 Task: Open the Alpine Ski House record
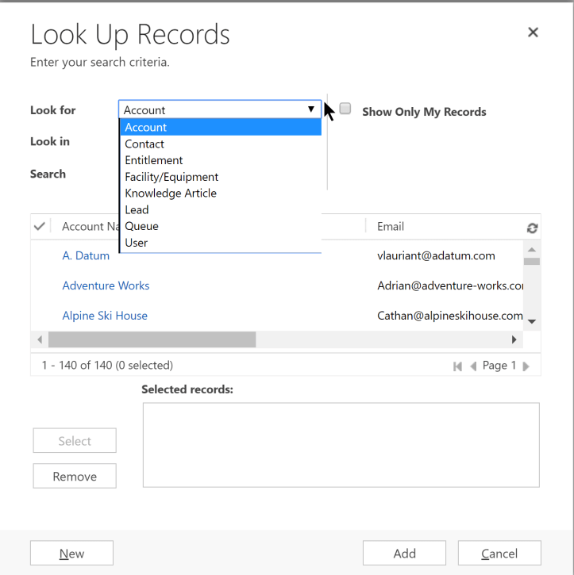pos(105,316)
